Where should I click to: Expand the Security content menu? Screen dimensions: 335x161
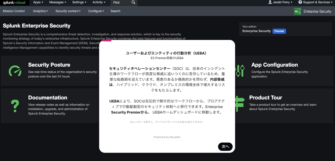click(68, 11)
